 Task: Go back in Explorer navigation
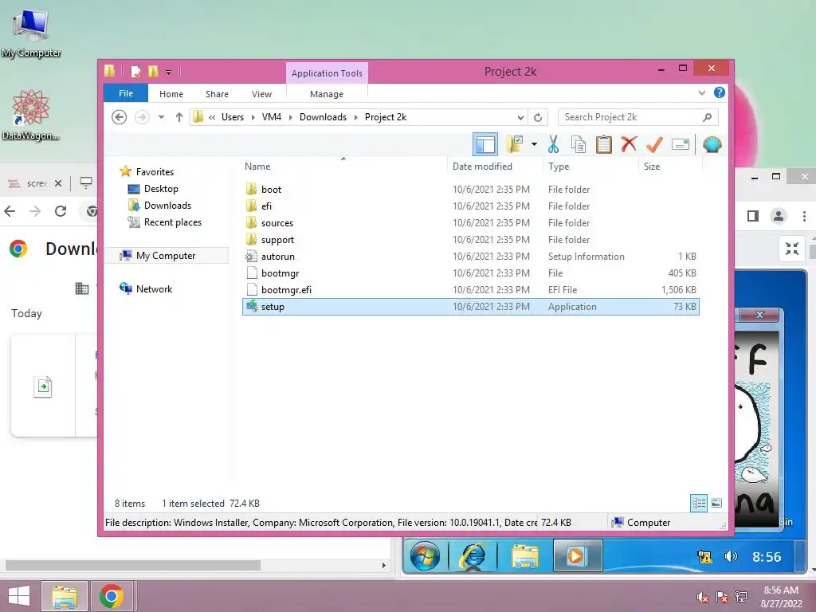pyautogui.click(x=120, y=117)
